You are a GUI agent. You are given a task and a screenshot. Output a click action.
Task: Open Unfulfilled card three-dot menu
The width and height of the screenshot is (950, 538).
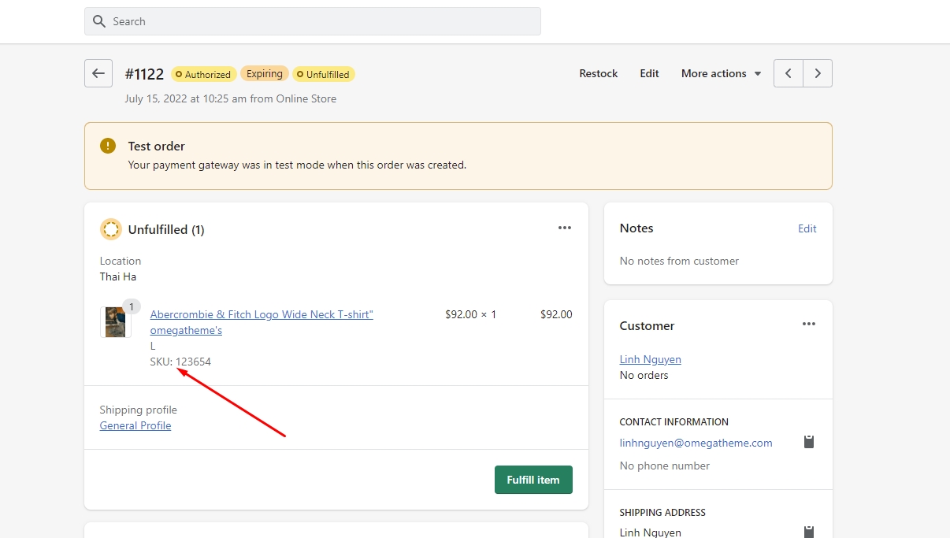[x=564, y=228]
